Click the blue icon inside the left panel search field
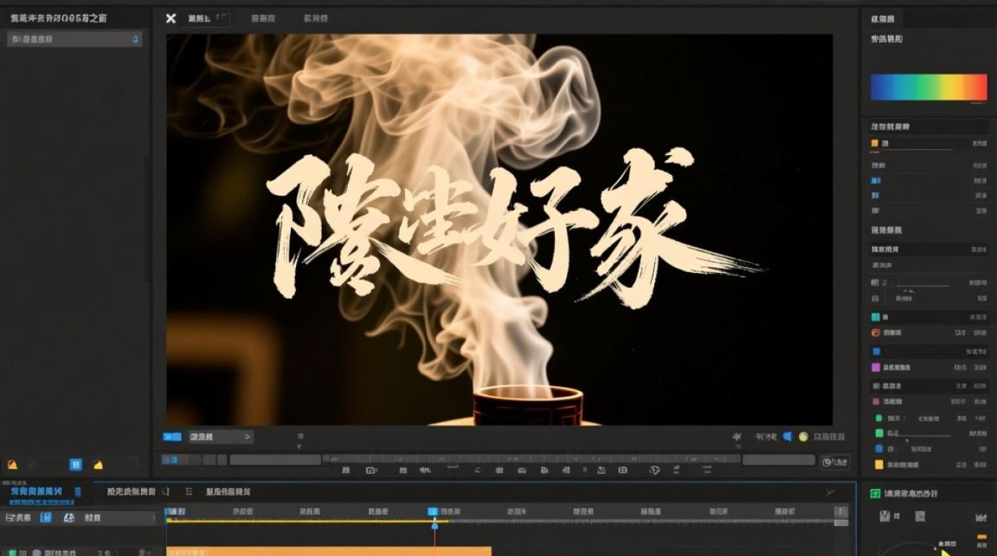 (135, 39)
